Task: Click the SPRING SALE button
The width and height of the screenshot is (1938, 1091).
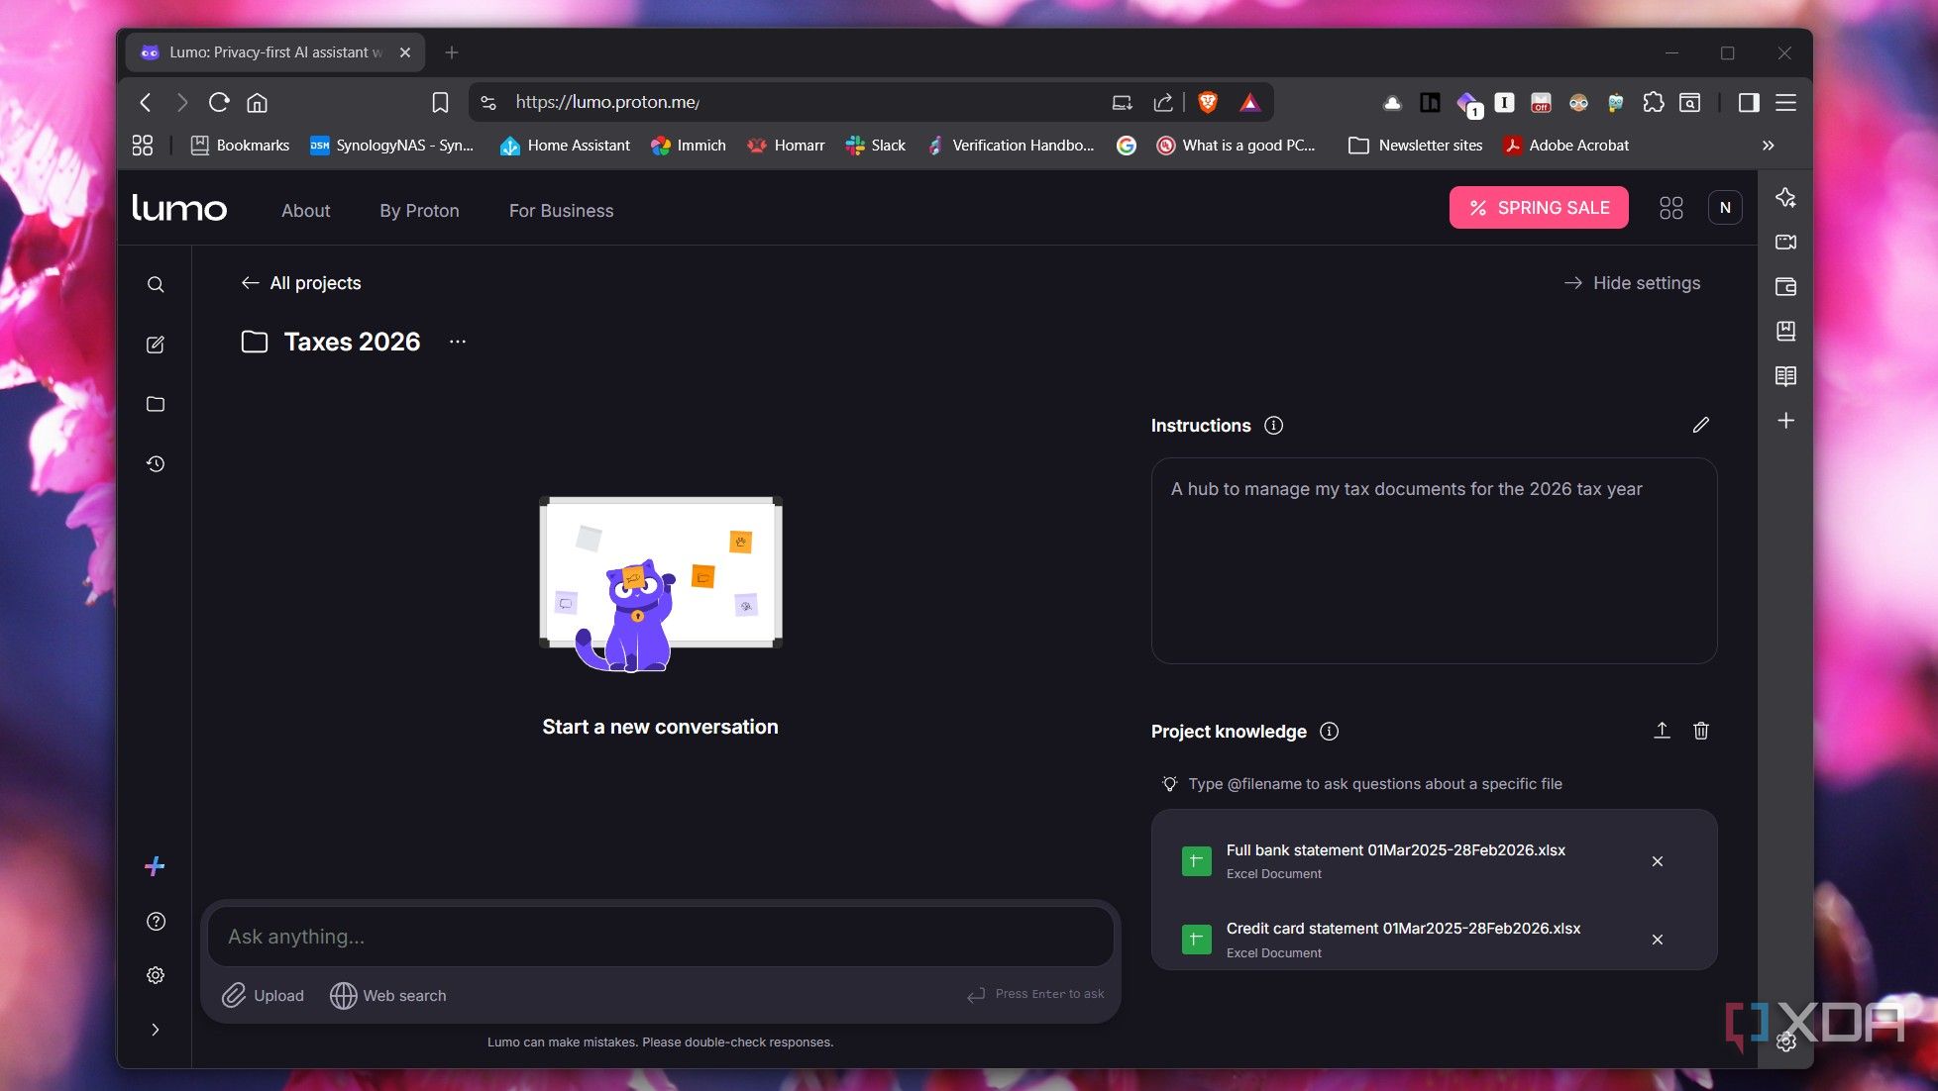Action: click(x=1539, y=208)
